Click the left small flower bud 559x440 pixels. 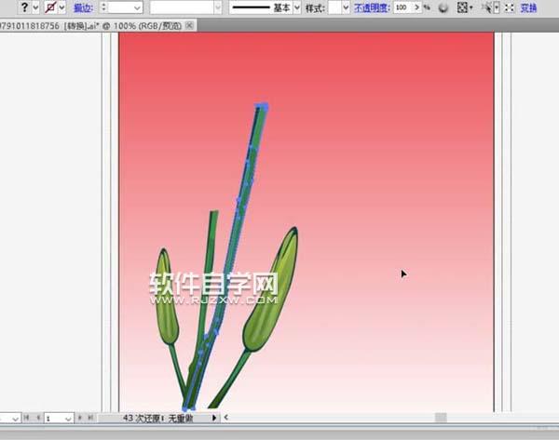pyautogui.click(x=167, y=298)
